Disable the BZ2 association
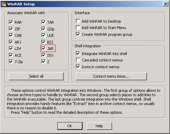Screen dimensions: 170x134 coord(43,42)
